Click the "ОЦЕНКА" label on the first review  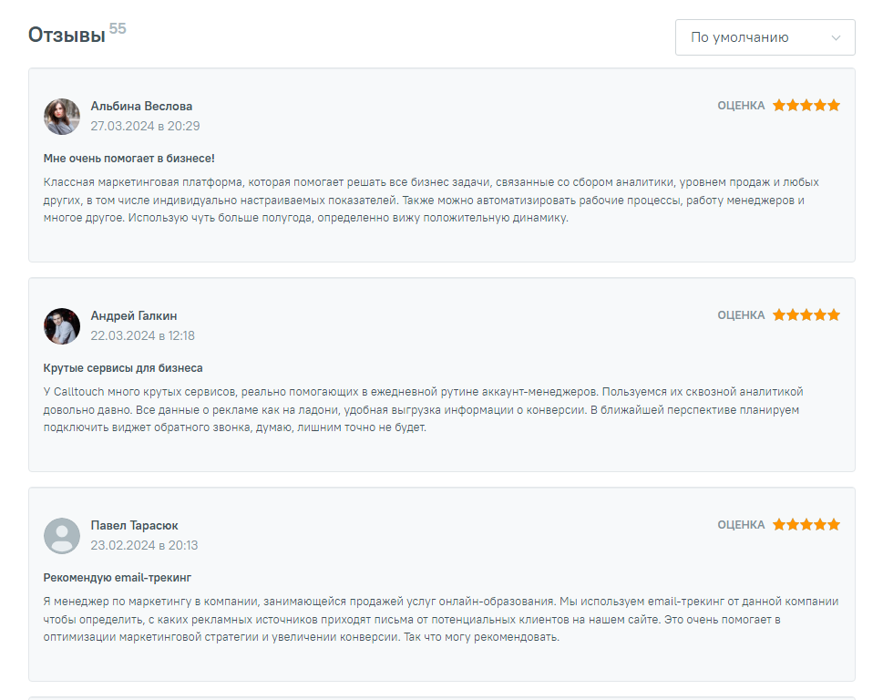[x=741, y=106]
